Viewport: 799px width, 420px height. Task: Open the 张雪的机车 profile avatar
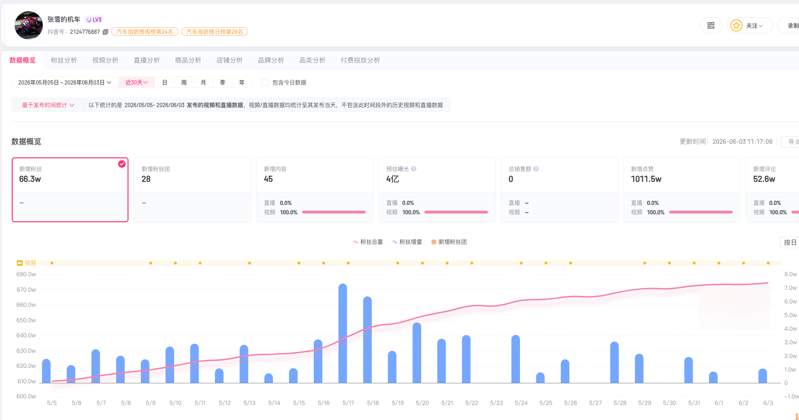(x=28, y=25)
